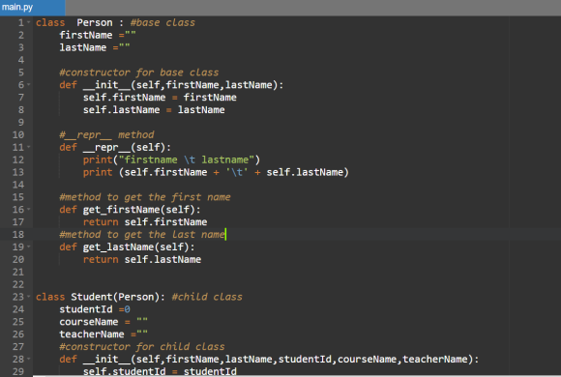Click the print keyword on line 12
The height and width of the screenshot is (377, 561).
98,159
